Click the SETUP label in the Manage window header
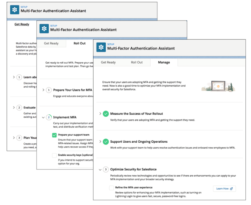Image resolution: width=251 pixels, height=205 pixels. click(x=111, y=44)
